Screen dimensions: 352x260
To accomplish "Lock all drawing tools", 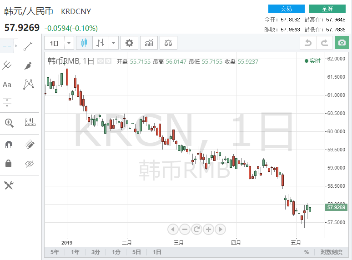I will [x=9, y=163].
